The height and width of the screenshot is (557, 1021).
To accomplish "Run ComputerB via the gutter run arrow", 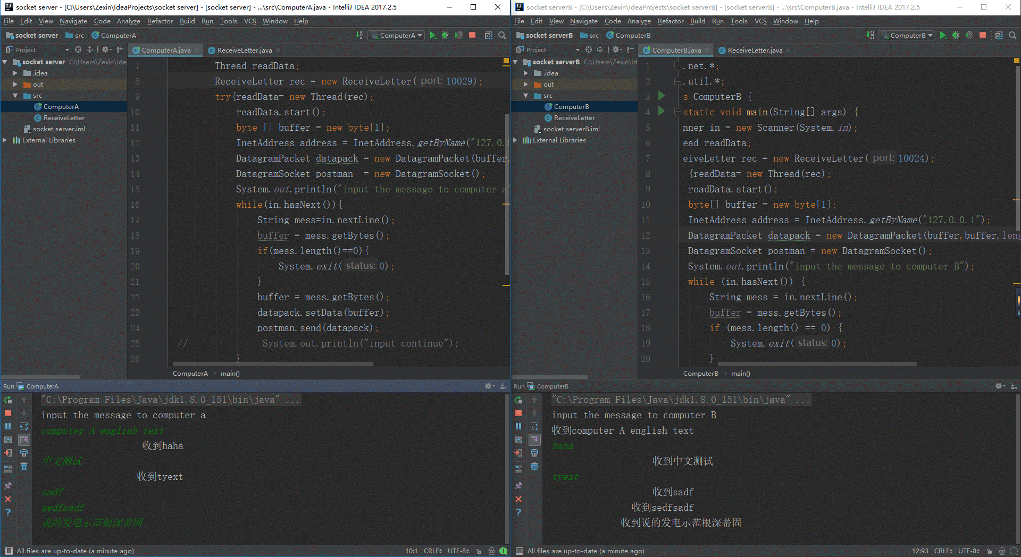I will [x=661, y=97].
